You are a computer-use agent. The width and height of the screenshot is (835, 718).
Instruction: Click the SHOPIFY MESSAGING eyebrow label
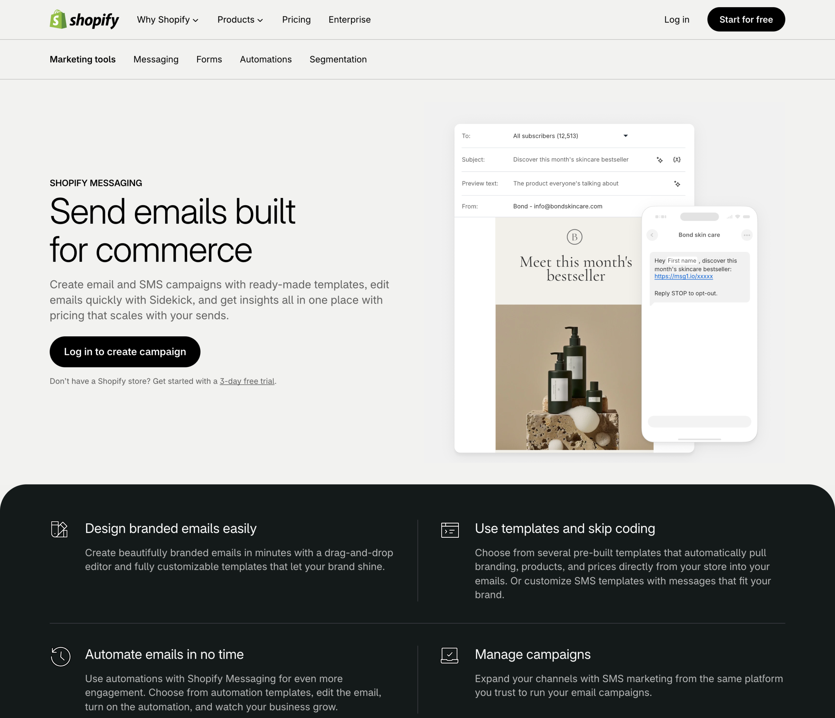pyautogui.click(x=96, y=183)
